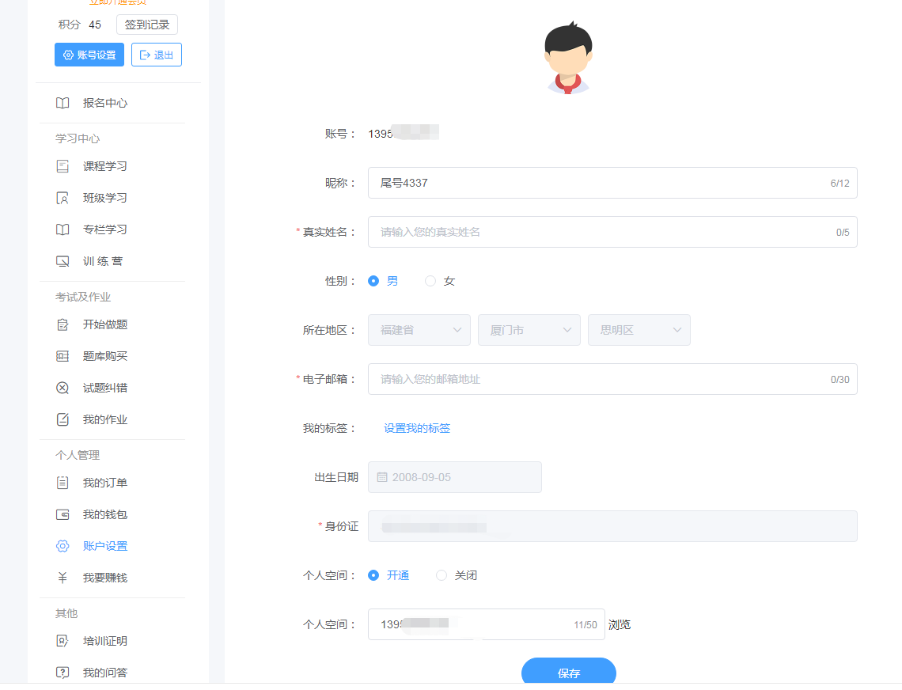Click the 开始做题 icon
This screenshot has width=902, height=690.
(63, 324)
